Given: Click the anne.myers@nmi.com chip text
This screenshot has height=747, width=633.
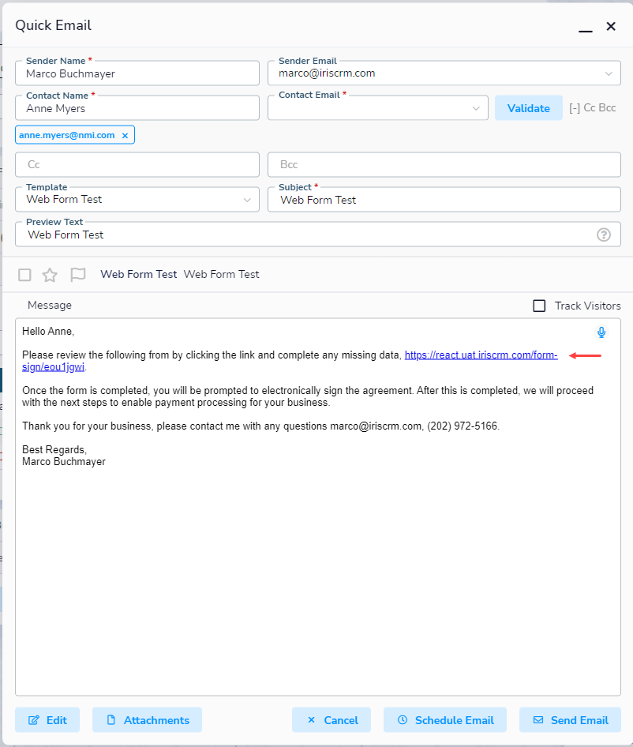Looking at the screenshot, I should click(66, 135).
